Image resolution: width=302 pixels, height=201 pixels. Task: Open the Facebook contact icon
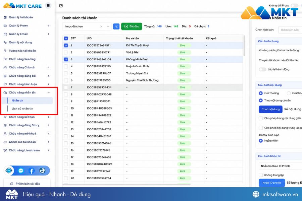[x=32, y=171]
